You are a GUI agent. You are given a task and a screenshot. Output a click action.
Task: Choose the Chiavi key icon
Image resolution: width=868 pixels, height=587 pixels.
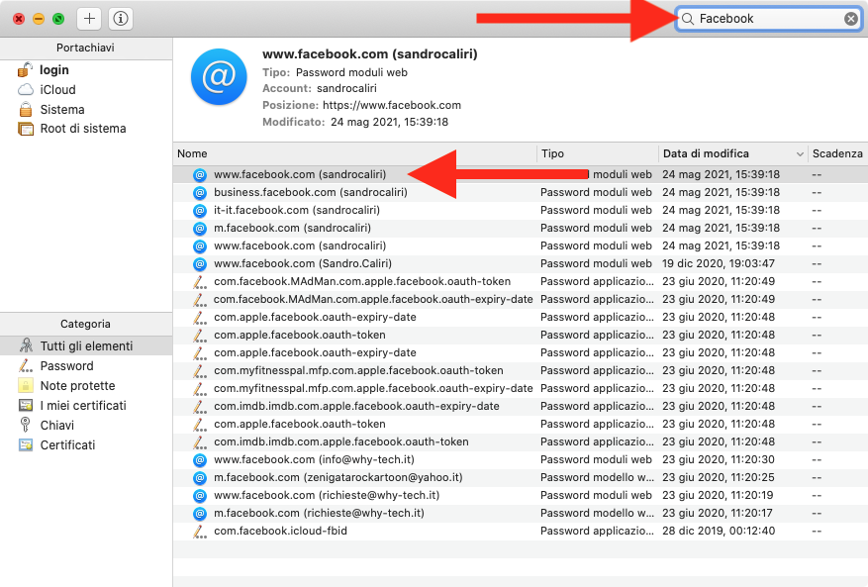(x=26, y=425)
